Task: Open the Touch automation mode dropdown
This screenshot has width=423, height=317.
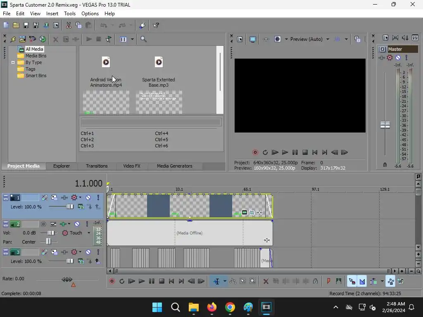Action: tap(89, 233)
